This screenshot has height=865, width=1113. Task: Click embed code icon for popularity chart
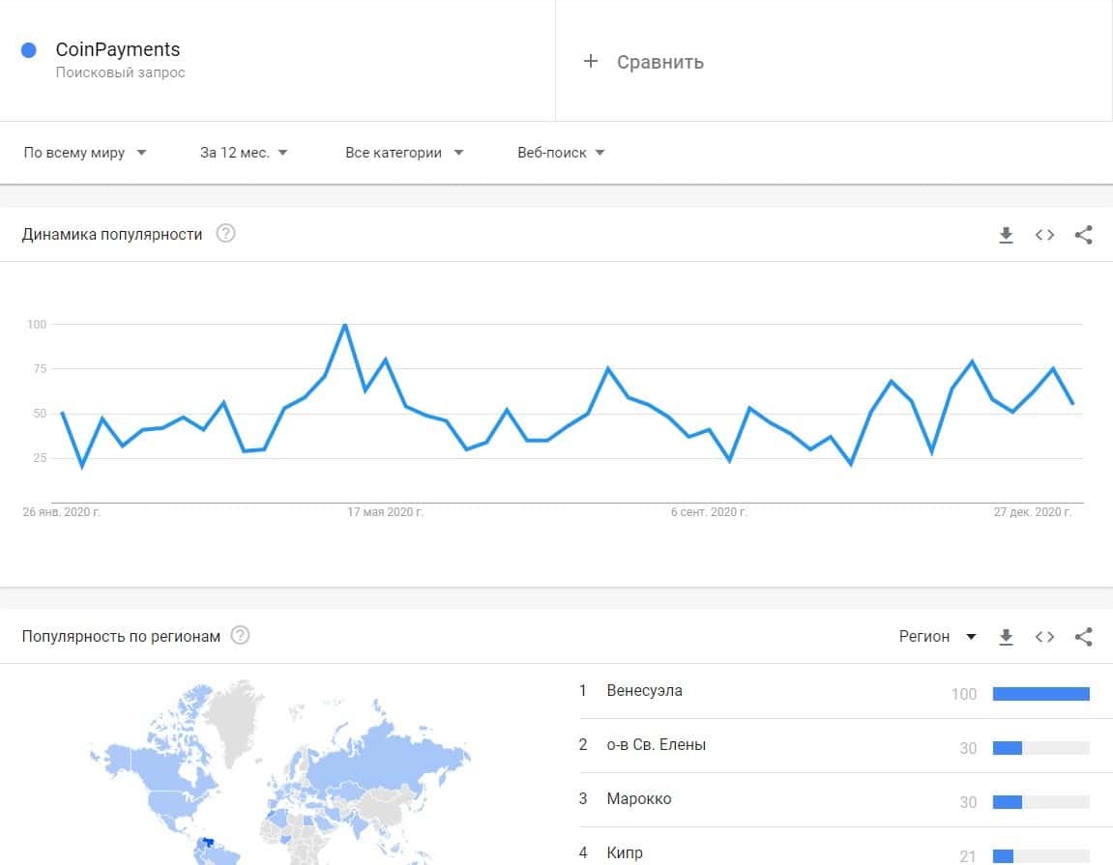pos(1044,235)
